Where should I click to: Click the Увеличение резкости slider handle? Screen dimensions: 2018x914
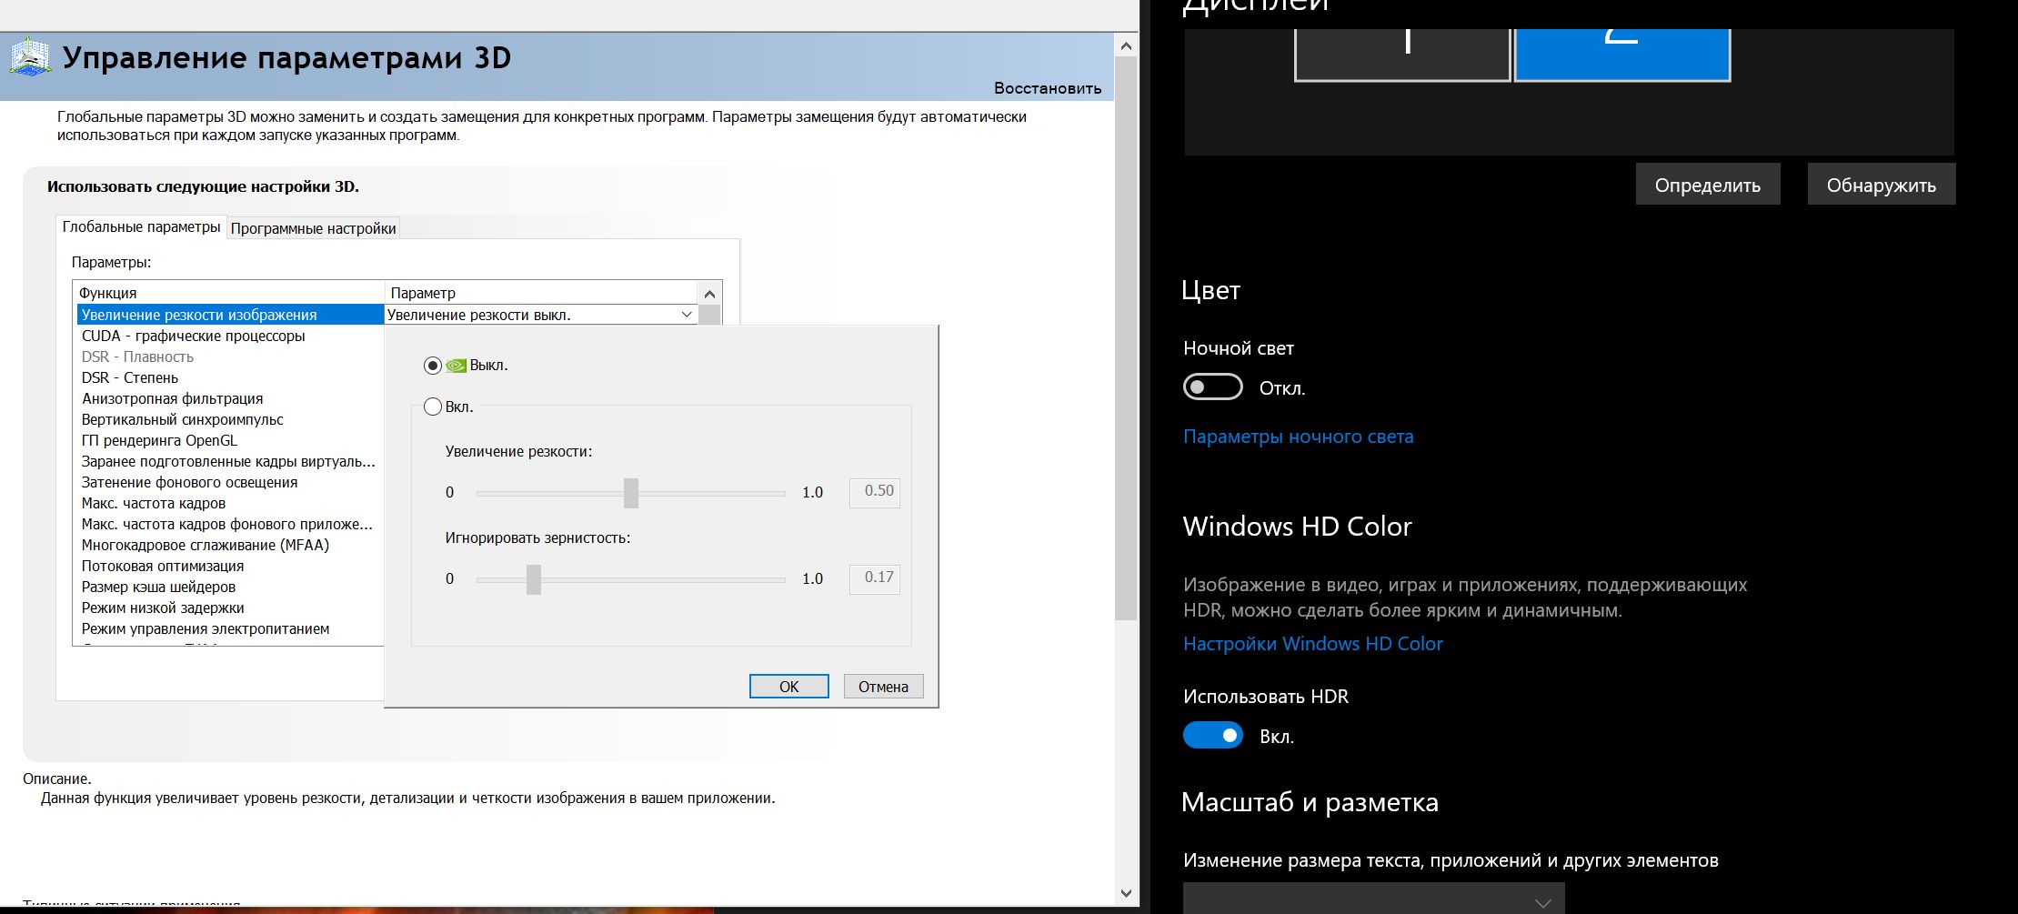pos(631,493)
